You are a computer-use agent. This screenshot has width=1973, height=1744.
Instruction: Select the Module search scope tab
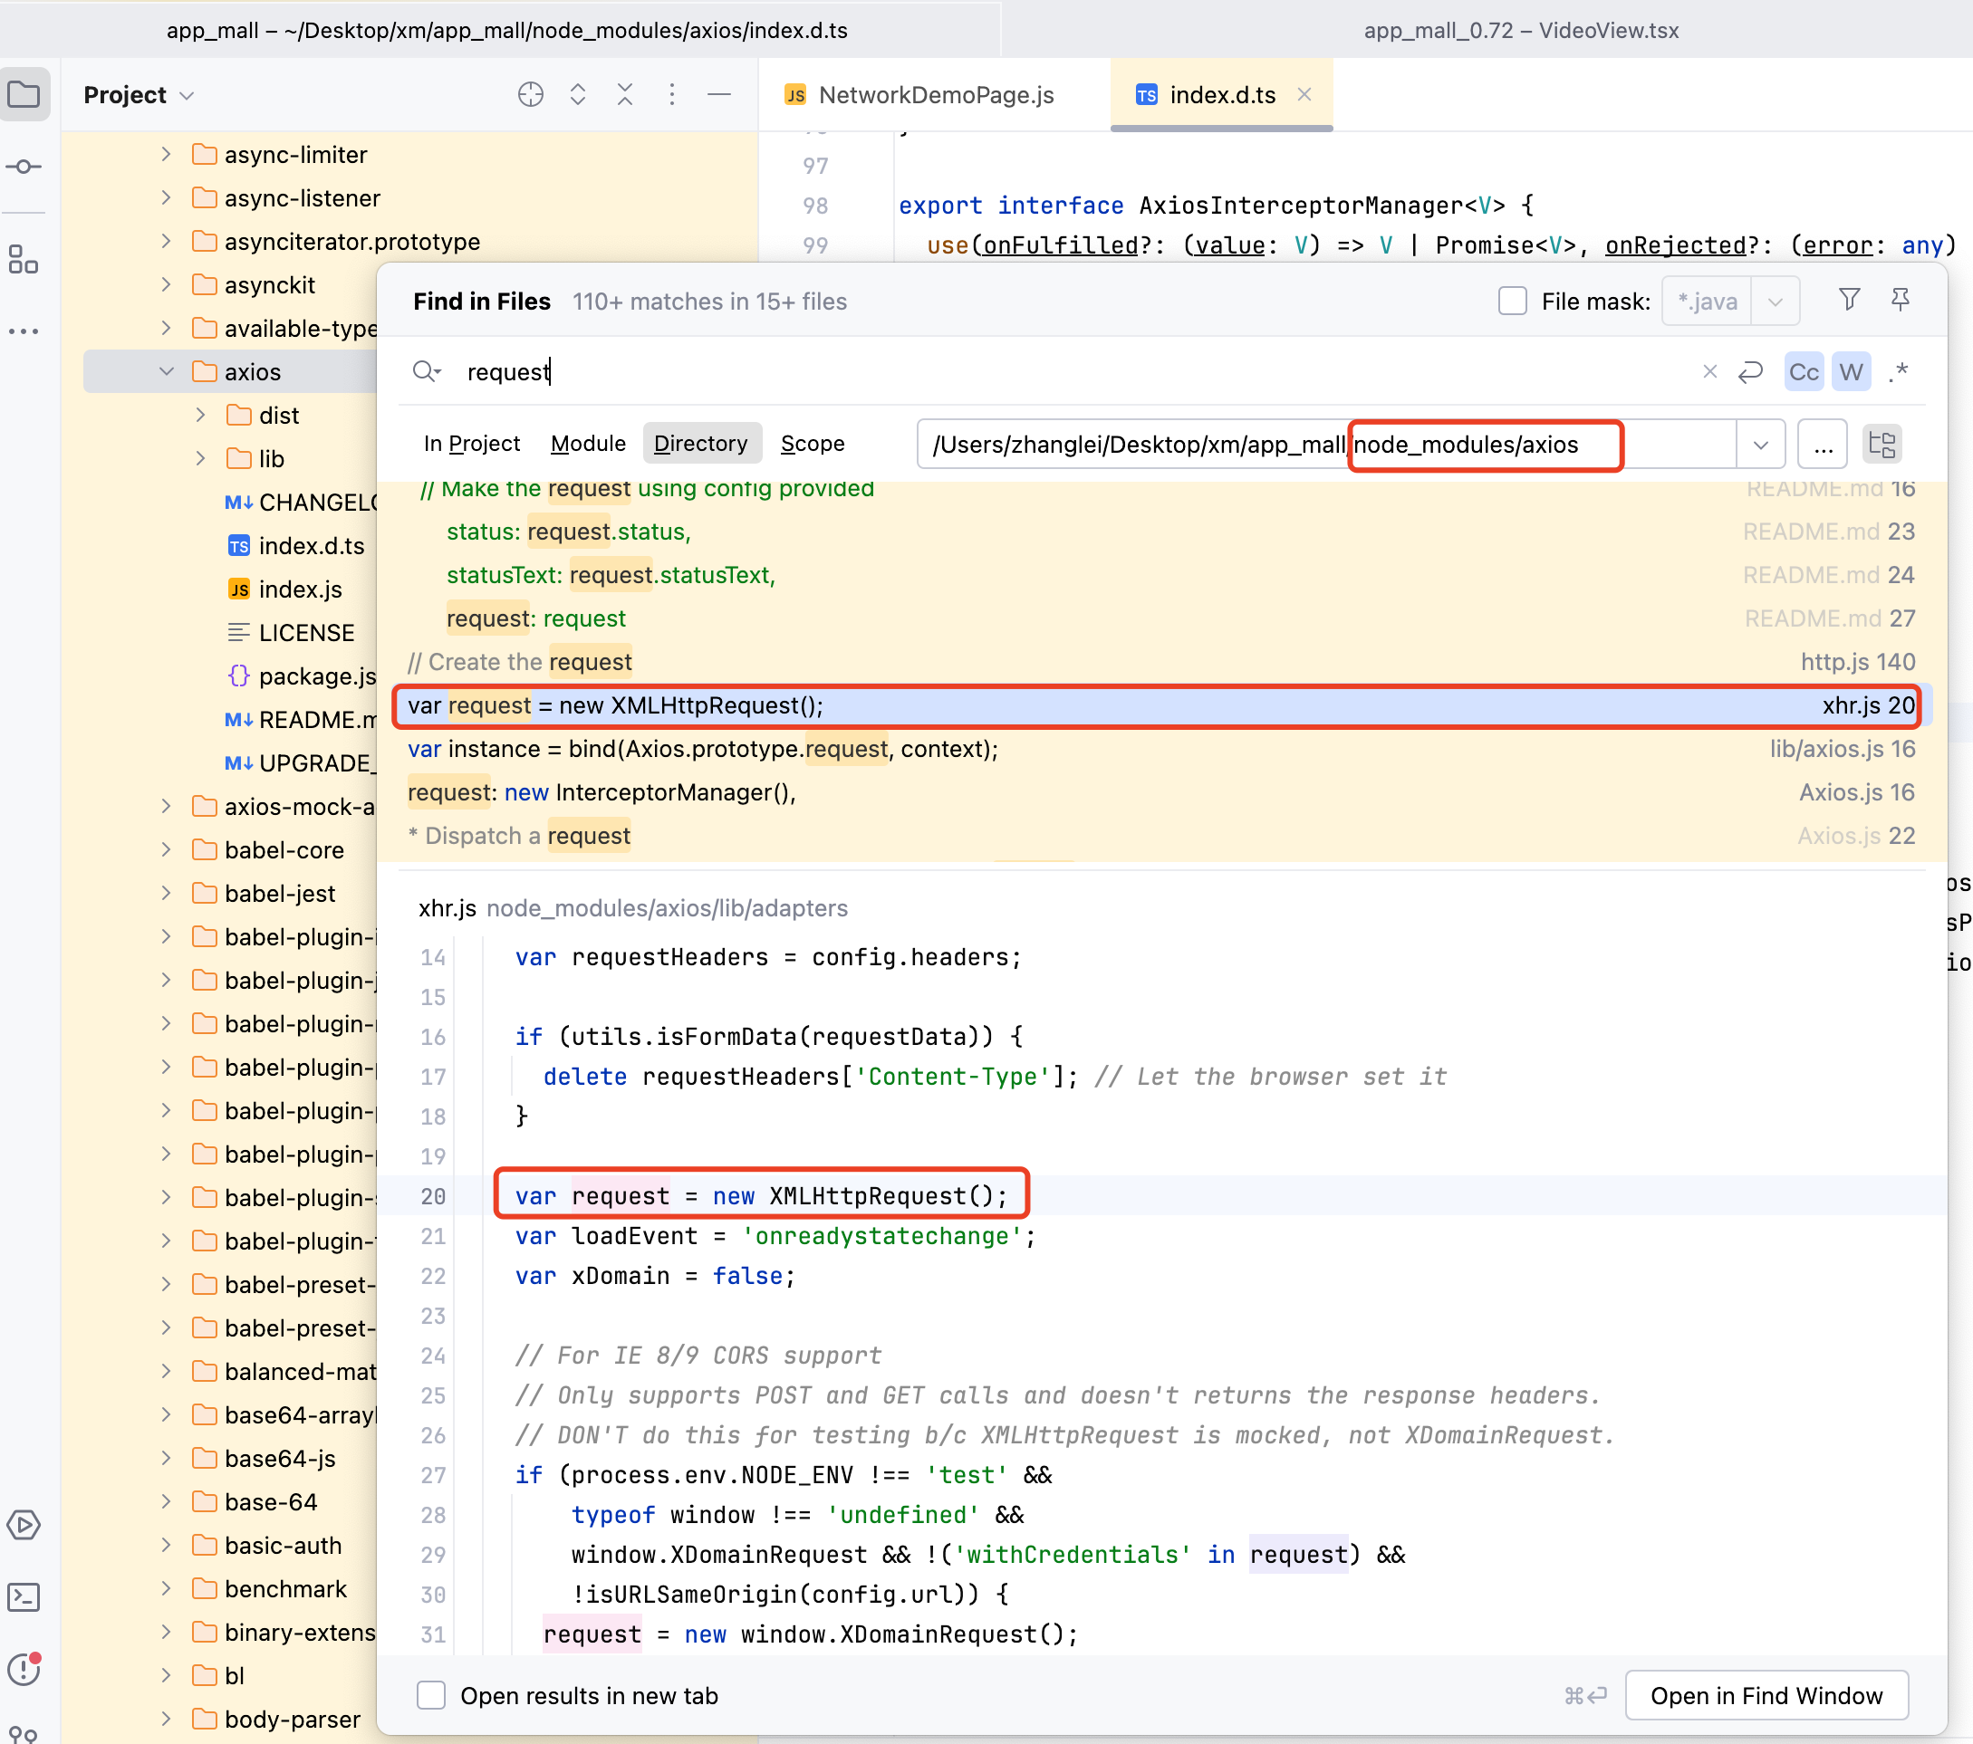coord(588,444)
